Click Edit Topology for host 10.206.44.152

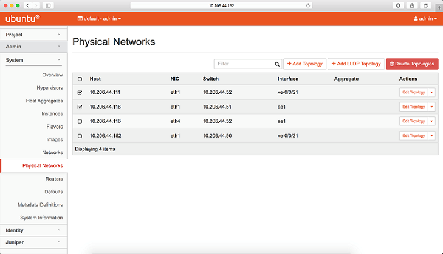tap(414, 136)
